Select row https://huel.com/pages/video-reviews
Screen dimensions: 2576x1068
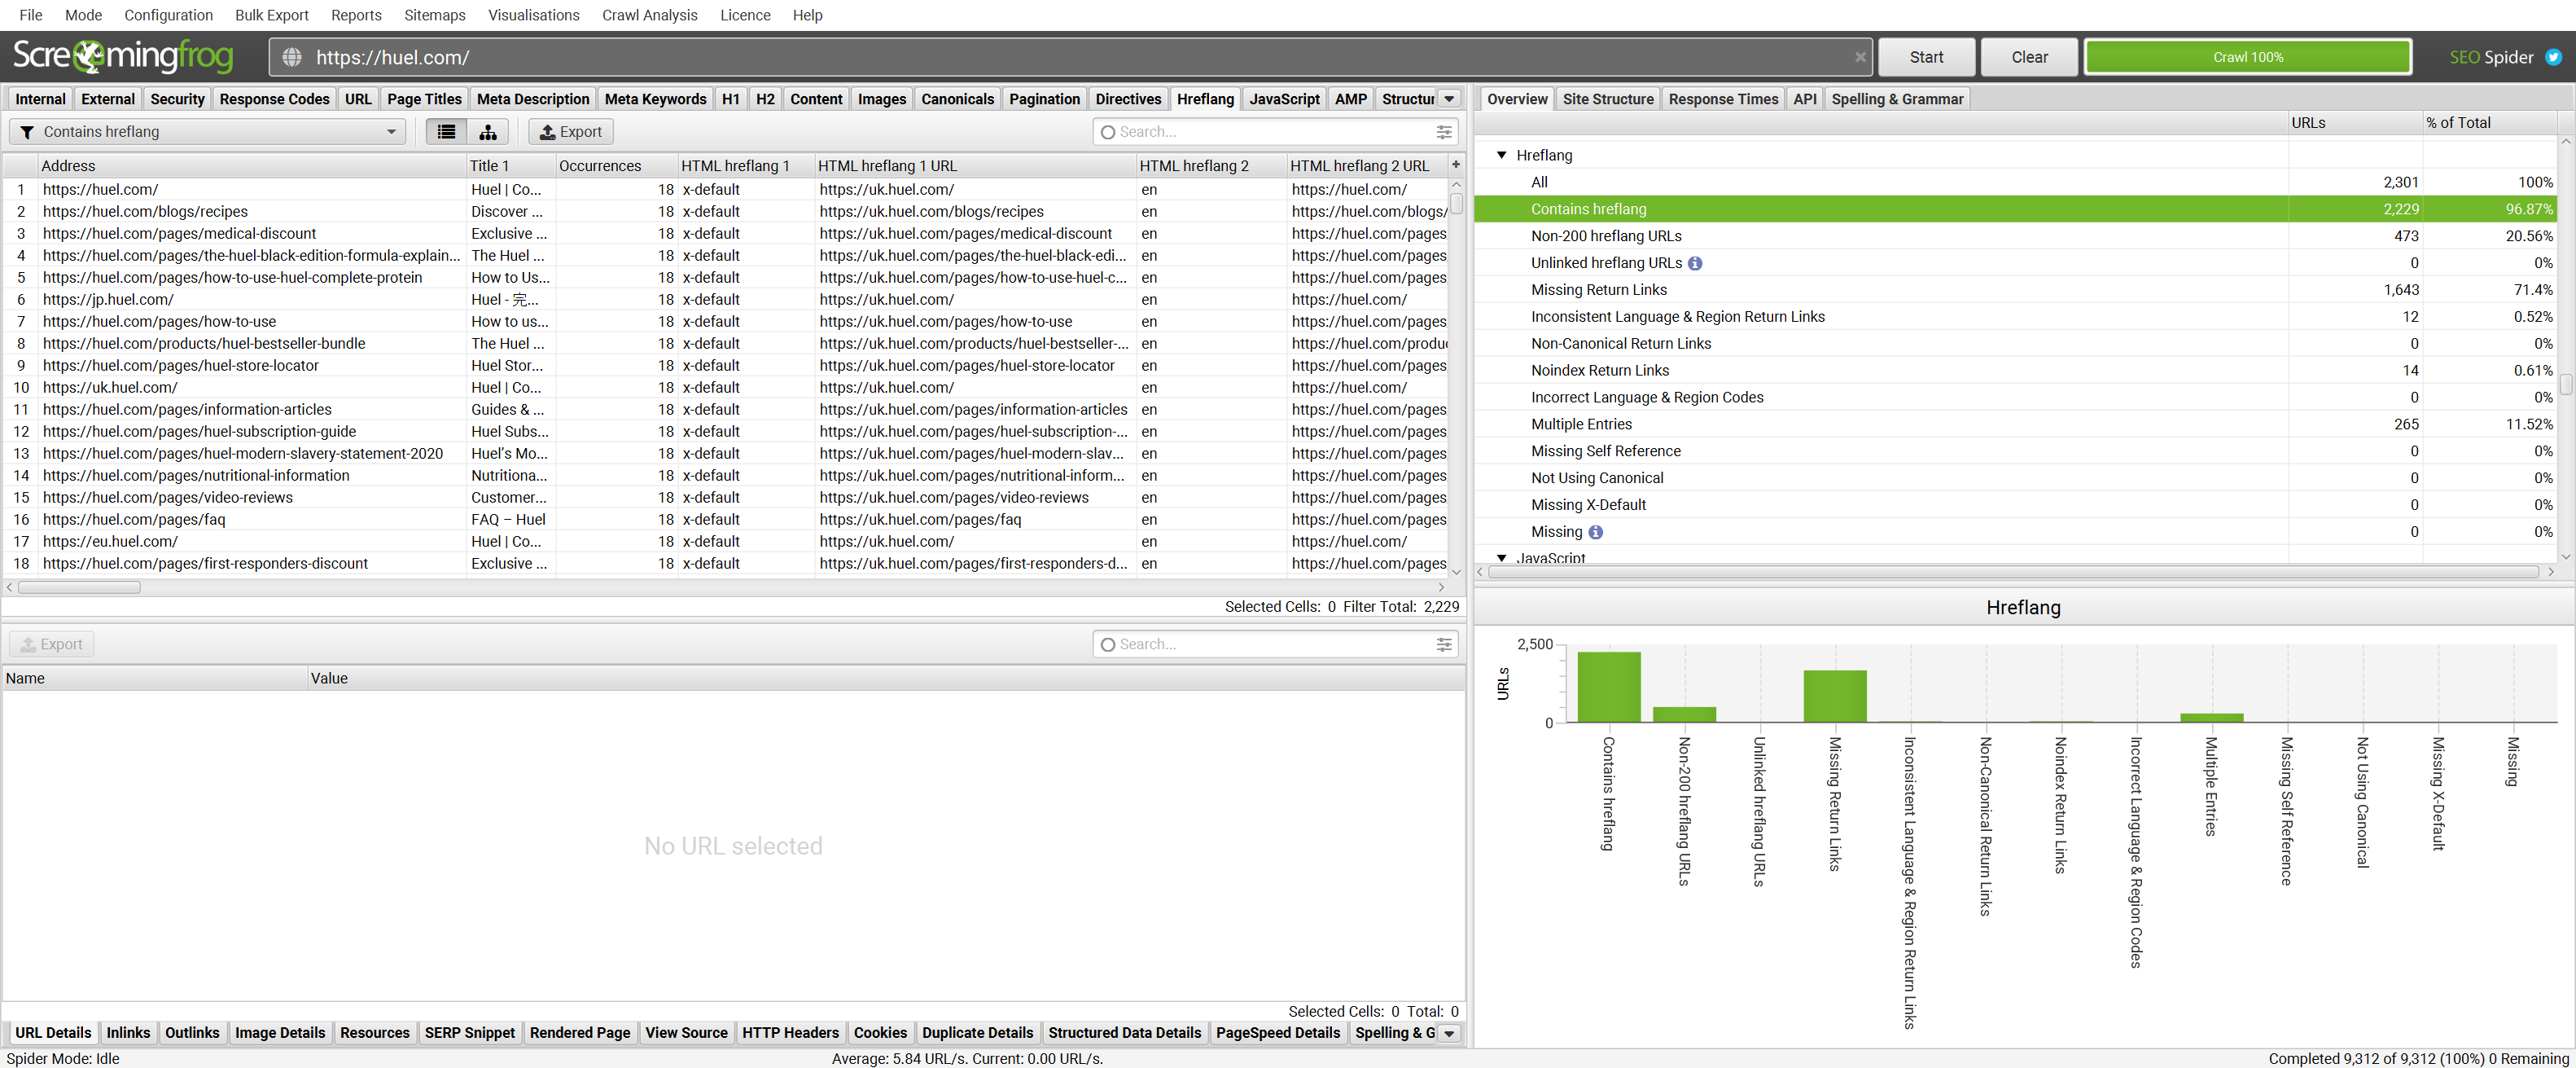click(x=726, y=498)
